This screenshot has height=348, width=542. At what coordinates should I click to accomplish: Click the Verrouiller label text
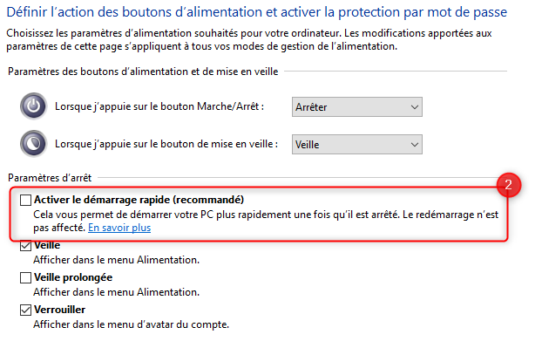point(59,310)
